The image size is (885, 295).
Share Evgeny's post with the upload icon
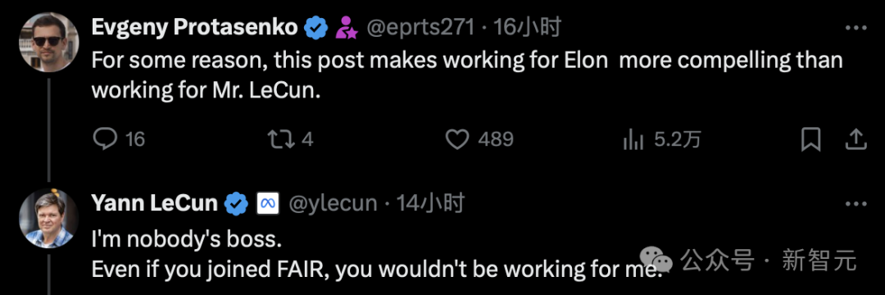857,139
